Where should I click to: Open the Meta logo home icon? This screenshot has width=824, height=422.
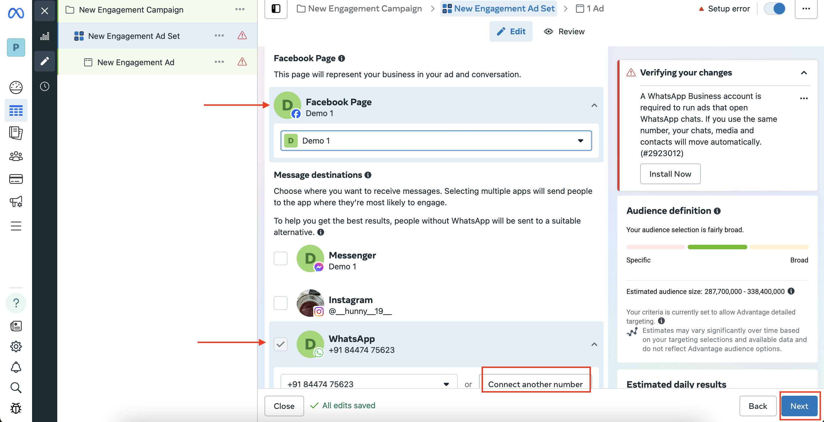16,13
